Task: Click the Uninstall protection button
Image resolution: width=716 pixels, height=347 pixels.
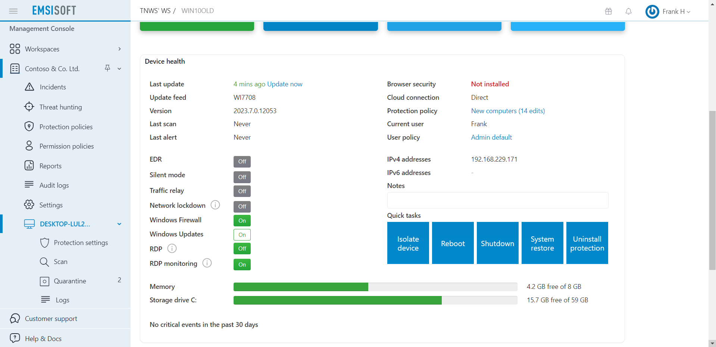Action: pos(587,243)
